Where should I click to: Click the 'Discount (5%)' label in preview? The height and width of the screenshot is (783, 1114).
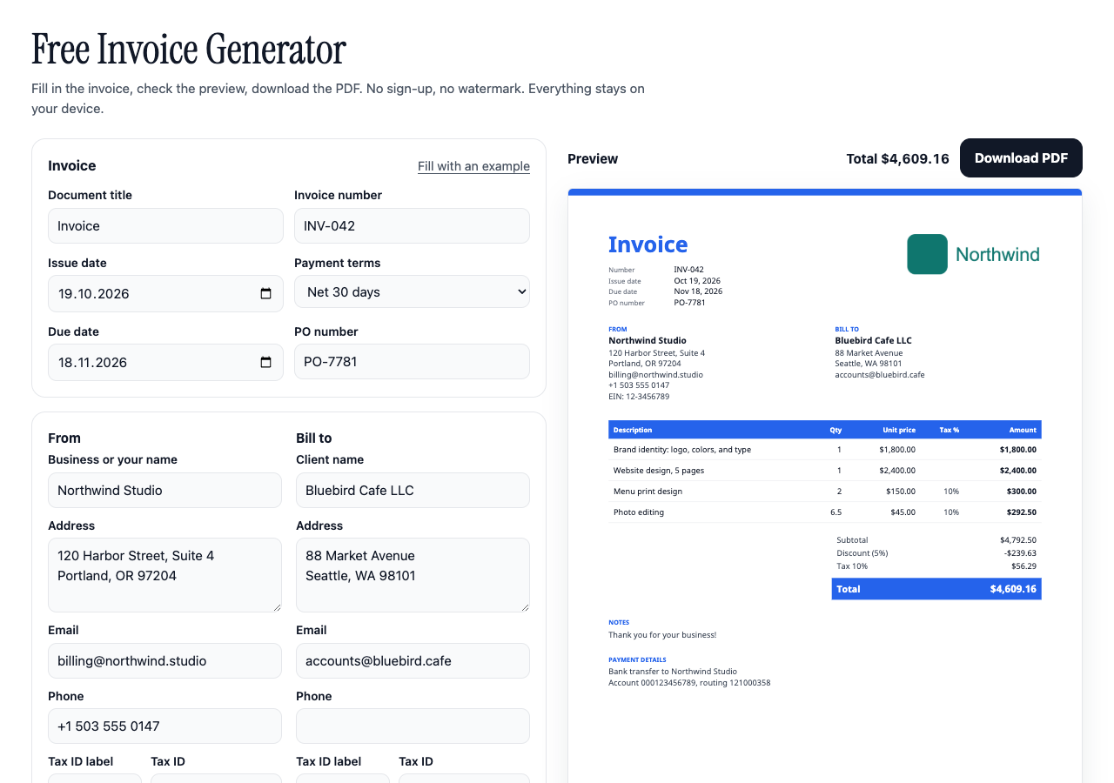[x=862, y=553]
